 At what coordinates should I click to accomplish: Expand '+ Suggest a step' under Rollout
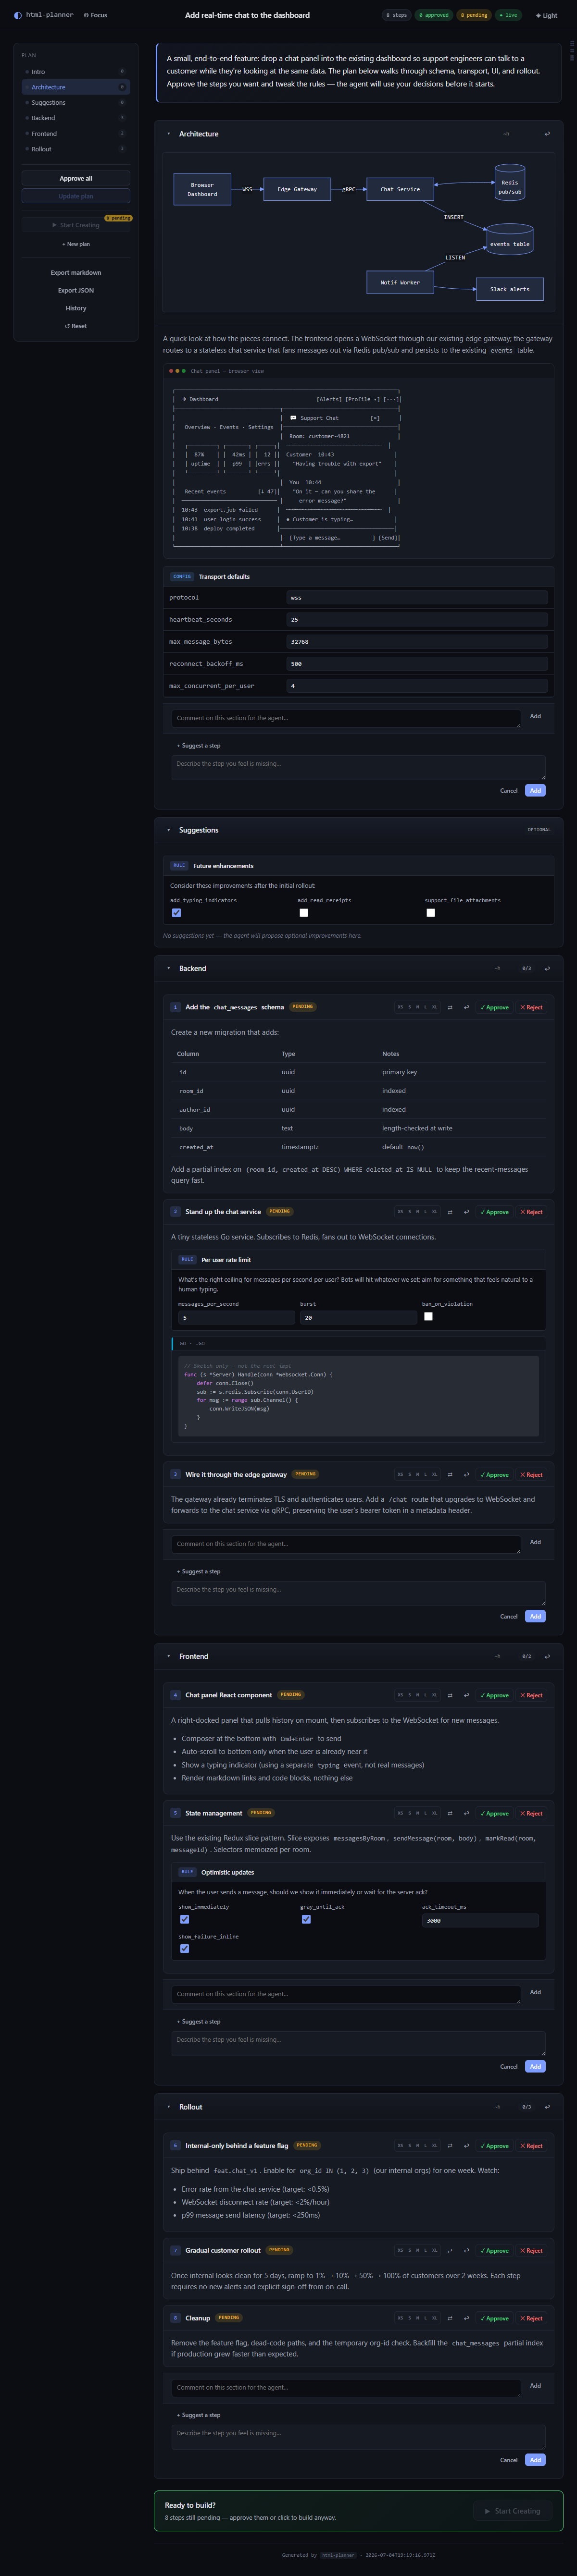[199, 2415]
